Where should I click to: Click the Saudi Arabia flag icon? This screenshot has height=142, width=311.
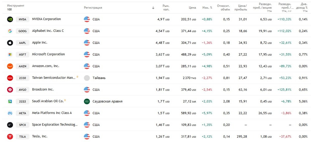87,101
